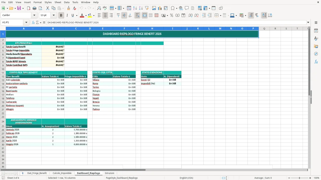Viewport: 321px width, 180px height.
Task: Open the Format menu
Action: 37,2
